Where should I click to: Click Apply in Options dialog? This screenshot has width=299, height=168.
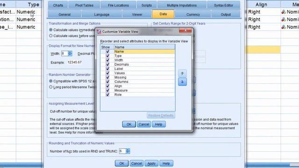coord(151,163)
